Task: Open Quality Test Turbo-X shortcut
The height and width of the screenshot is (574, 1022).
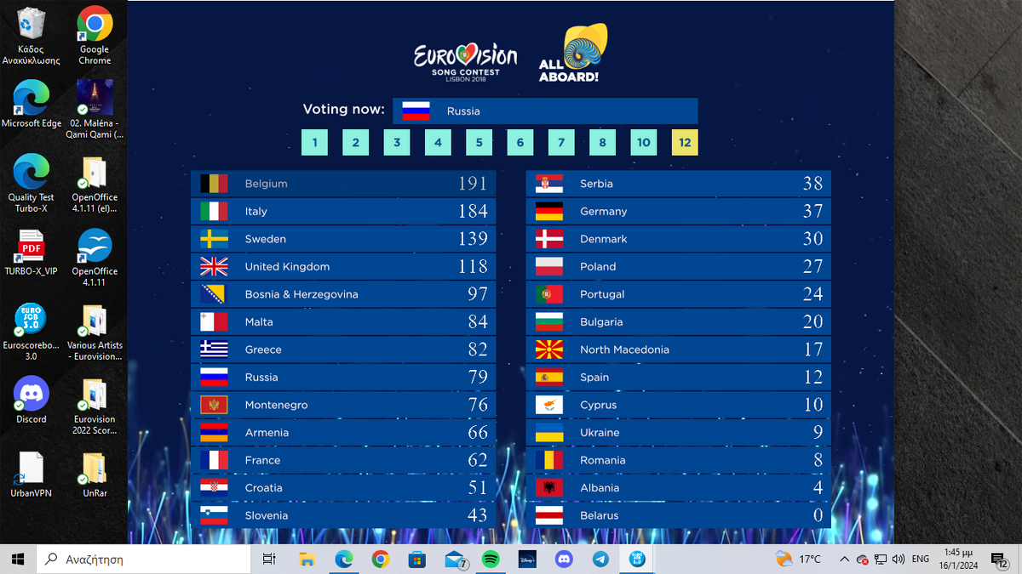Action: coord(32,184)
